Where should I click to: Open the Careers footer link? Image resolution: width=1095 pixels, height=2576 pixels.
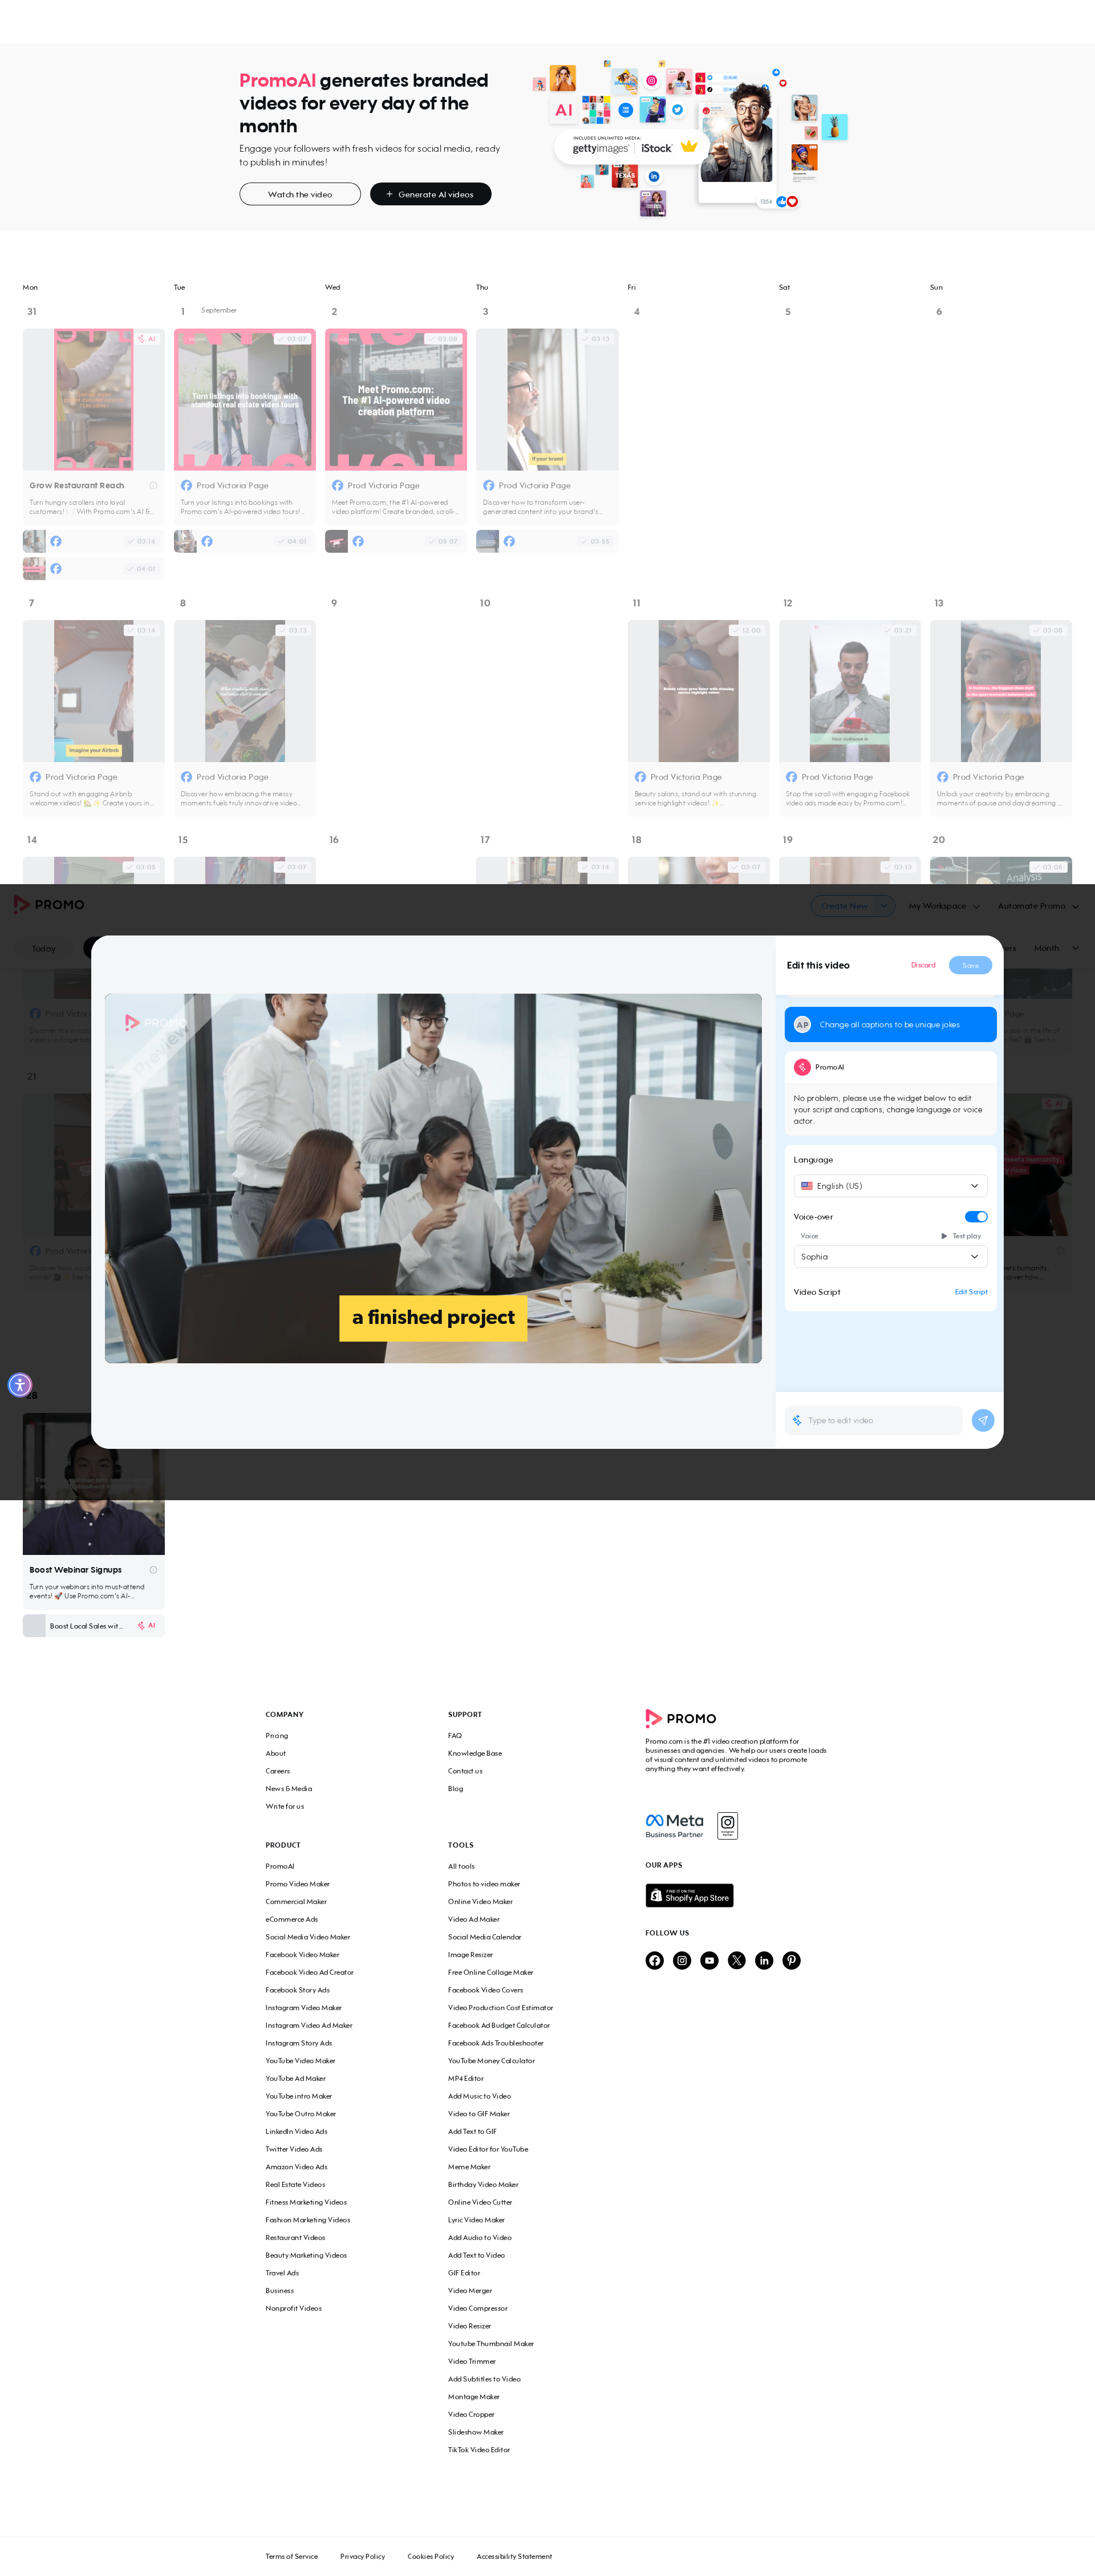pos(278,1771)
